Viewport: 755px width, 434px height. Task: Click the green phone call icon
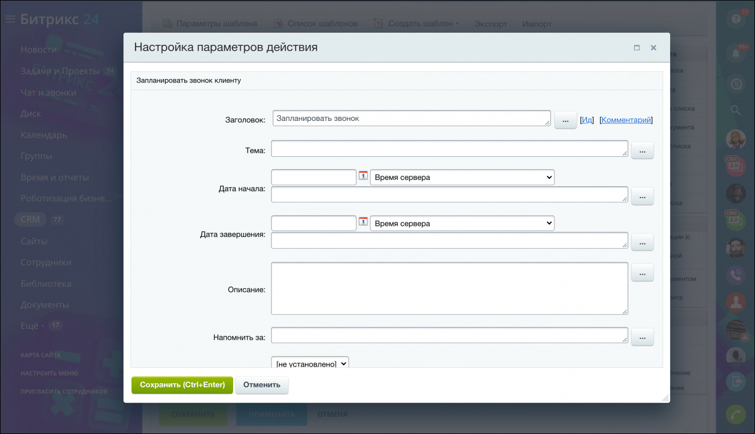point(736,415)
